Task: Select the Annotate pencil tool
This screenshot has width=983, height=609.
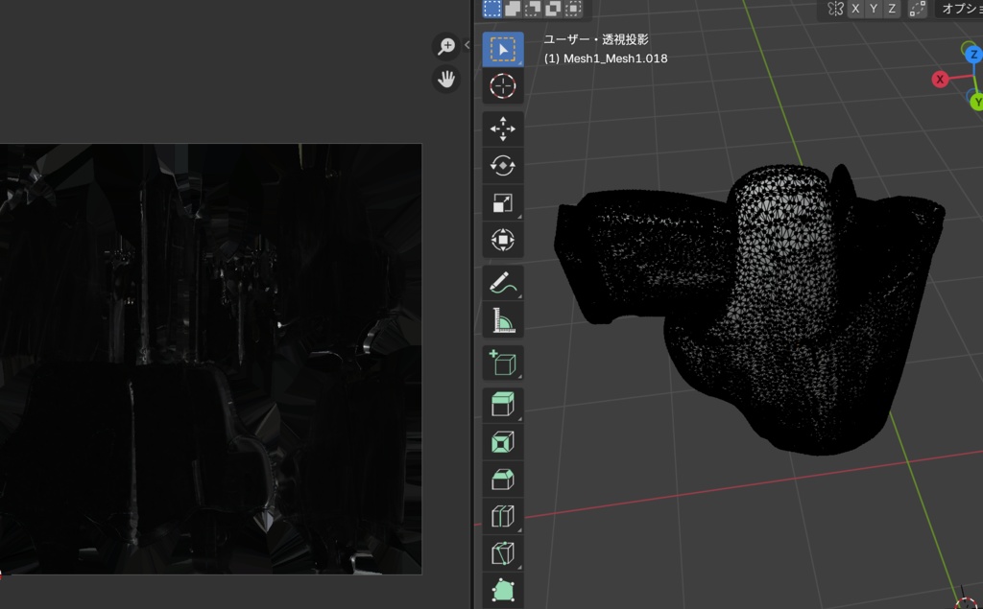Action: click(502, 283)
